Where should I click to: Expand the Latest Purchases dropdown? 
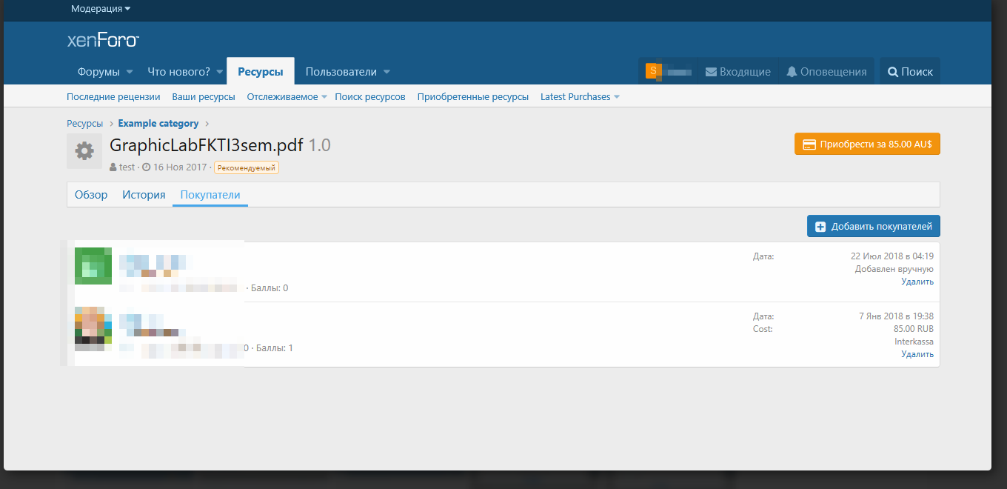pyautogui.click(x=617, y=97)
